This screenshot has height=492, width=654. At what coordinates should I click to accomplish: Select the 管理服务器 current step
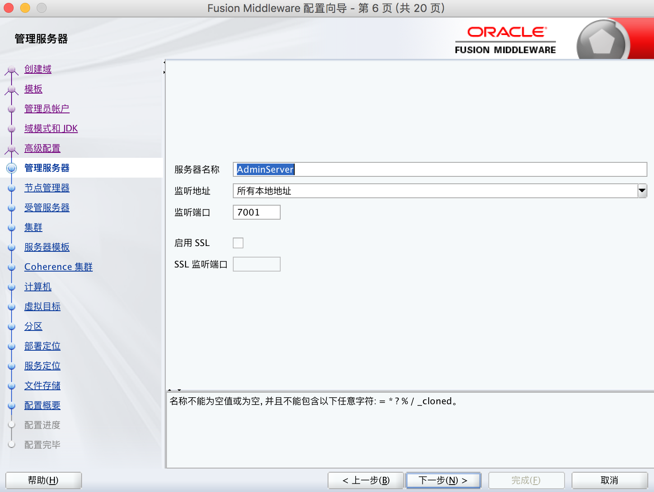point(47,168)
